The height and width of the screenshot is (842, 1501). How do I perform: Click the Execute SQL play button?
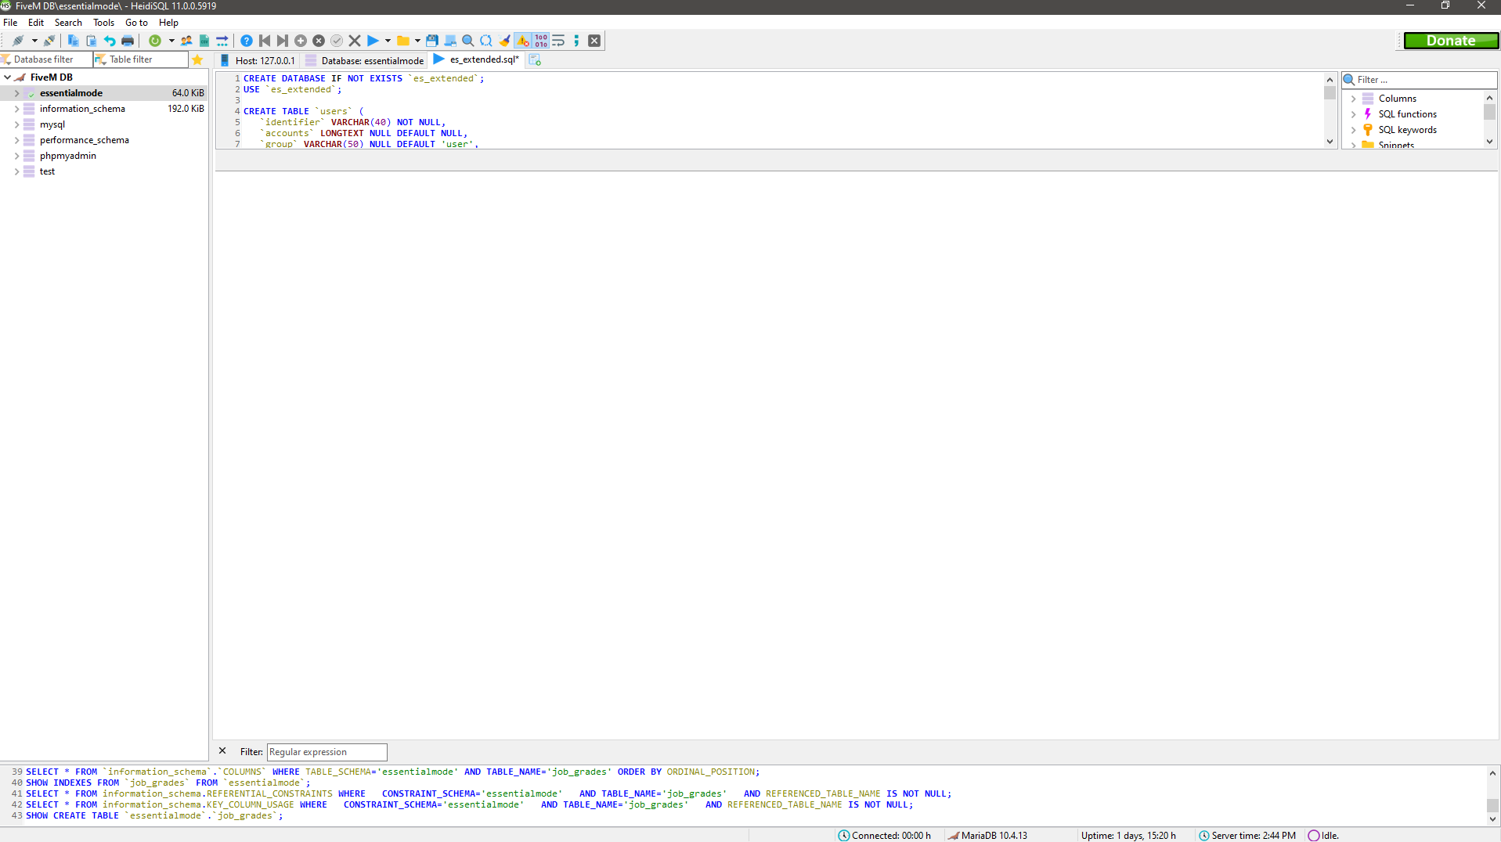point(373,41)
